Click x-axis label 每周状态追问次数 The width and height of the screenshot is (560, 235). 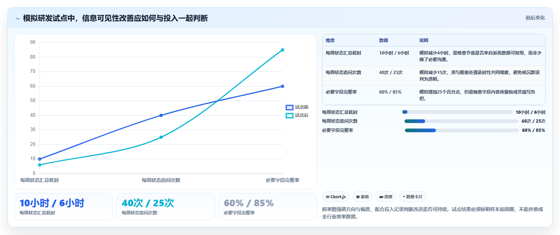tap(161, 180)
